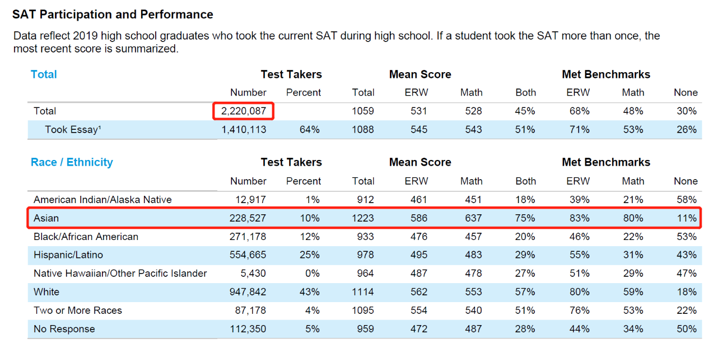Click the "SAT Participation and Performance" title
This screenshot has height=348, width=717.
113,15
